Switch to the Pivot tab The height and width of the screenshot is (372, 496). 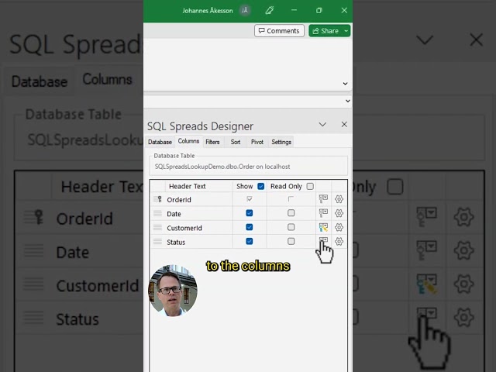(x=257, y=142)
